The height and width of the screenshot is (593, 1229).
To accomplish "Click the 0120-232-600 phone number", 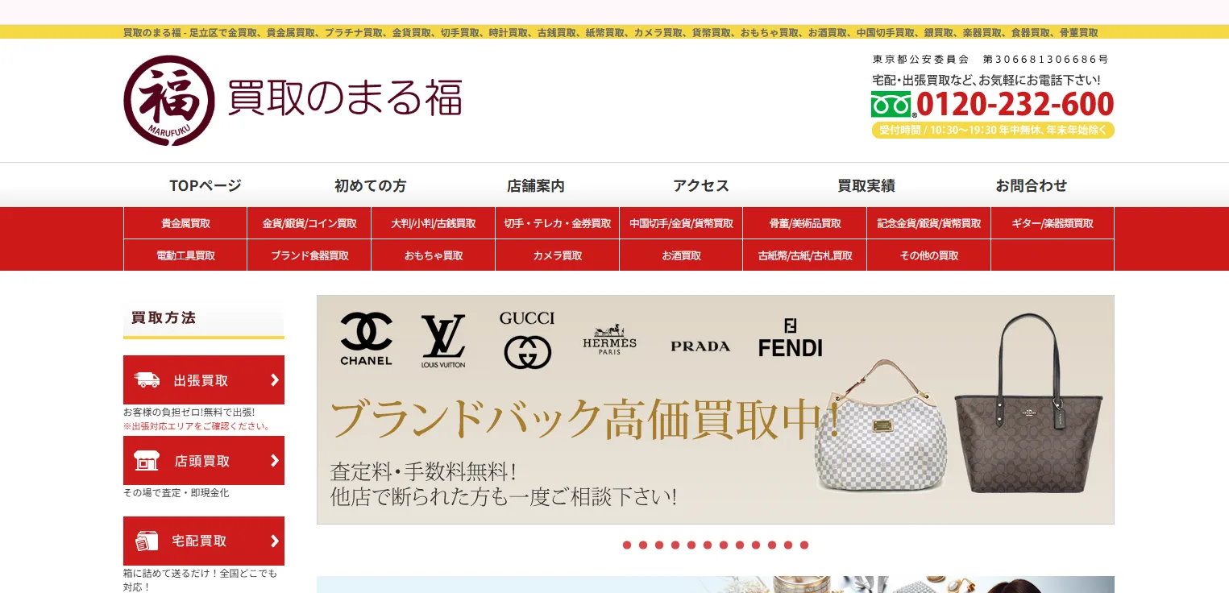I will (x=1015, y=105).
